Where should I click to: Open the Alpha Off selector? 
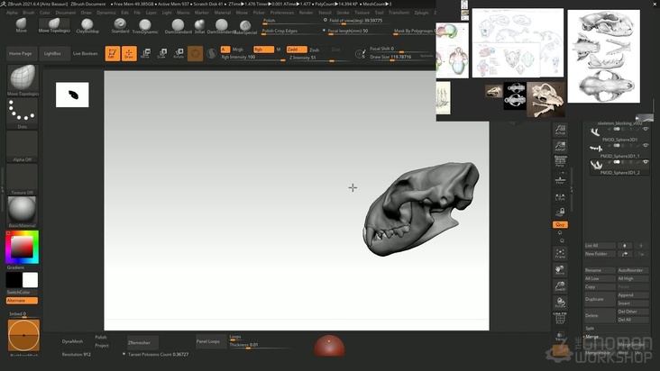point(23,146)
